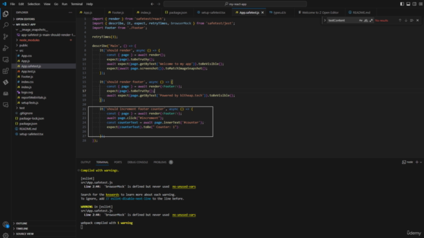Create a new terminal with plus icon

coord(417,162)
